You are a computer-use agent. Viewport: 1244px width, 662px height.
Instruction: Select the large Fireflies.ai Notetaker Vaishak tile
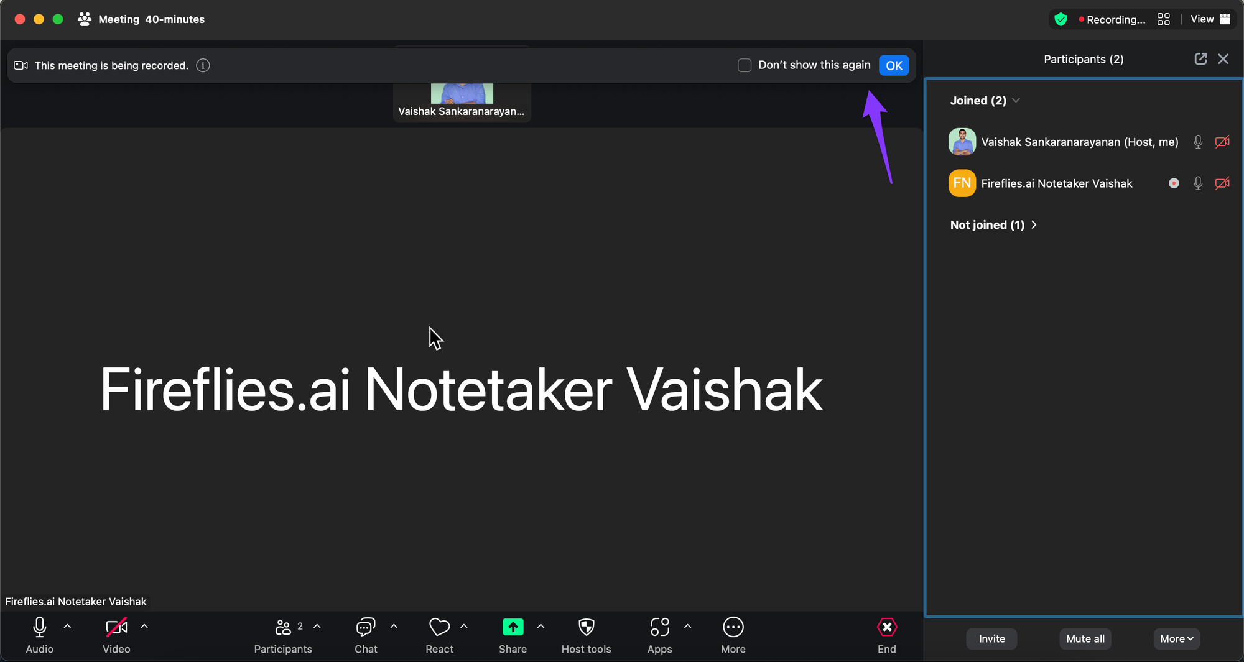(462, 370)
